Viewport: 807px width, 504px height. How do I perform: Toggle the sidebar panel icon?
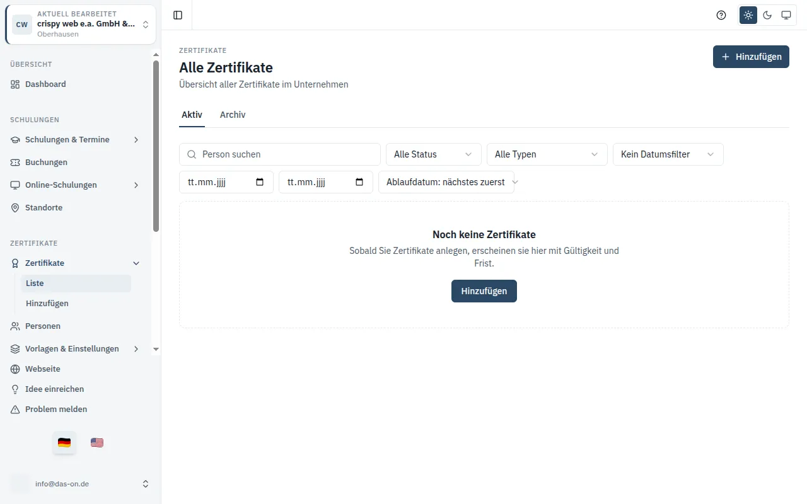tap(178, 15)
